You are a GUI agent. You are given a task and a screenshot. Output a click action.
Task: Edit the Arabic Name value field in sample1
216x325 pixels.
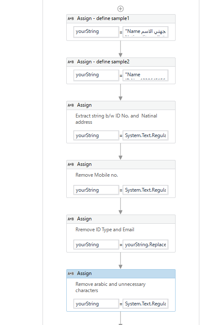tap(146, 32)
